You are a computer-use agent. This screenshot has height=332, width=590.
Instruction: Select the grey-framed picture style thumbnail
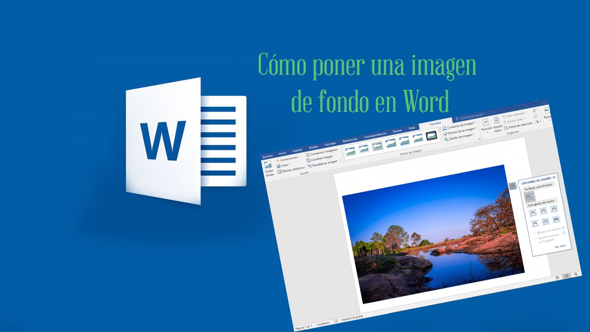tap(377, 146)
